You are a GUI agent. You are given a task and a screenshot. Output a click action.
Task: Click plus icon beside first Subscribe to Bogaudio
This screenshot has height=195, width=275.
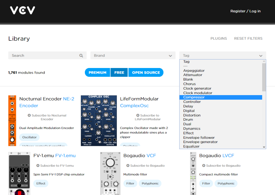[128, 166]
